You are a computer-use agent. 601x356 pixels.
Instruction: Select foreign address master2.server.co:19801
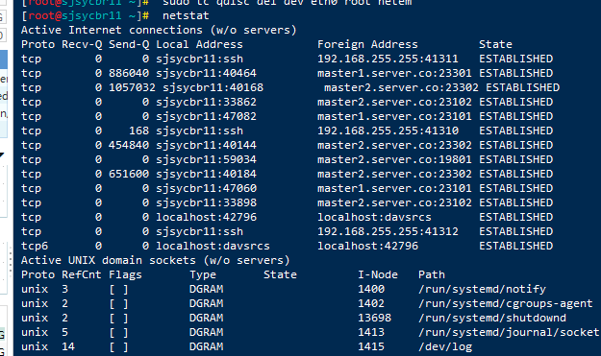pos(394,159)
